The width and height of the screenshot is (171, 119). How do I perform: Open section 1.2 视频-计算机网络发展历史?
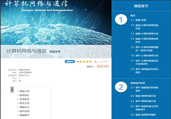144,27
